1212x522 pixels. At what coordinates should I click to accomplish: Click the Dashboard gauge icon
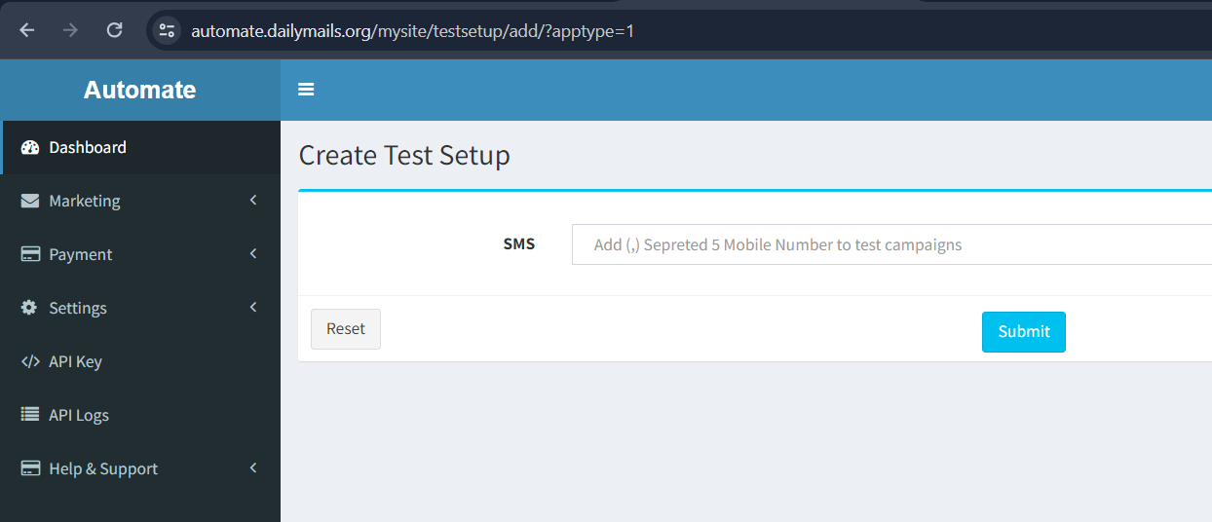coord(30,148)
